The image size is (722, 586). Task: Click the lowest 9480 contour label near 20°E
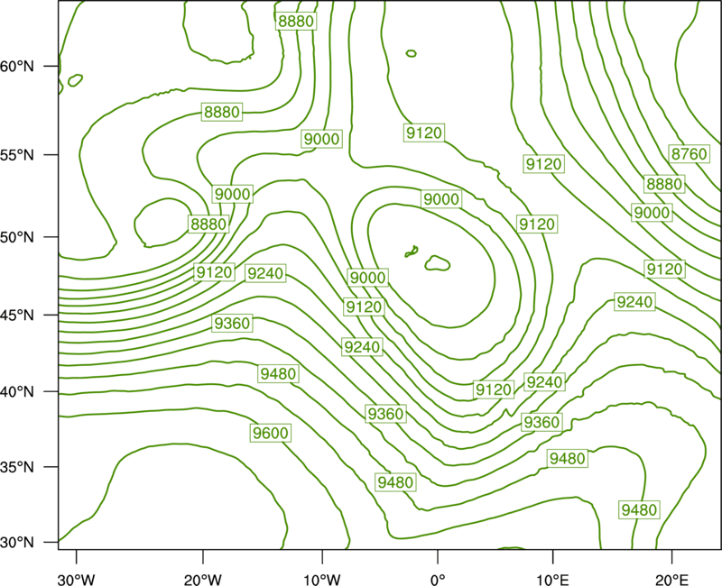pyautogui.click(x=639, y=509)
